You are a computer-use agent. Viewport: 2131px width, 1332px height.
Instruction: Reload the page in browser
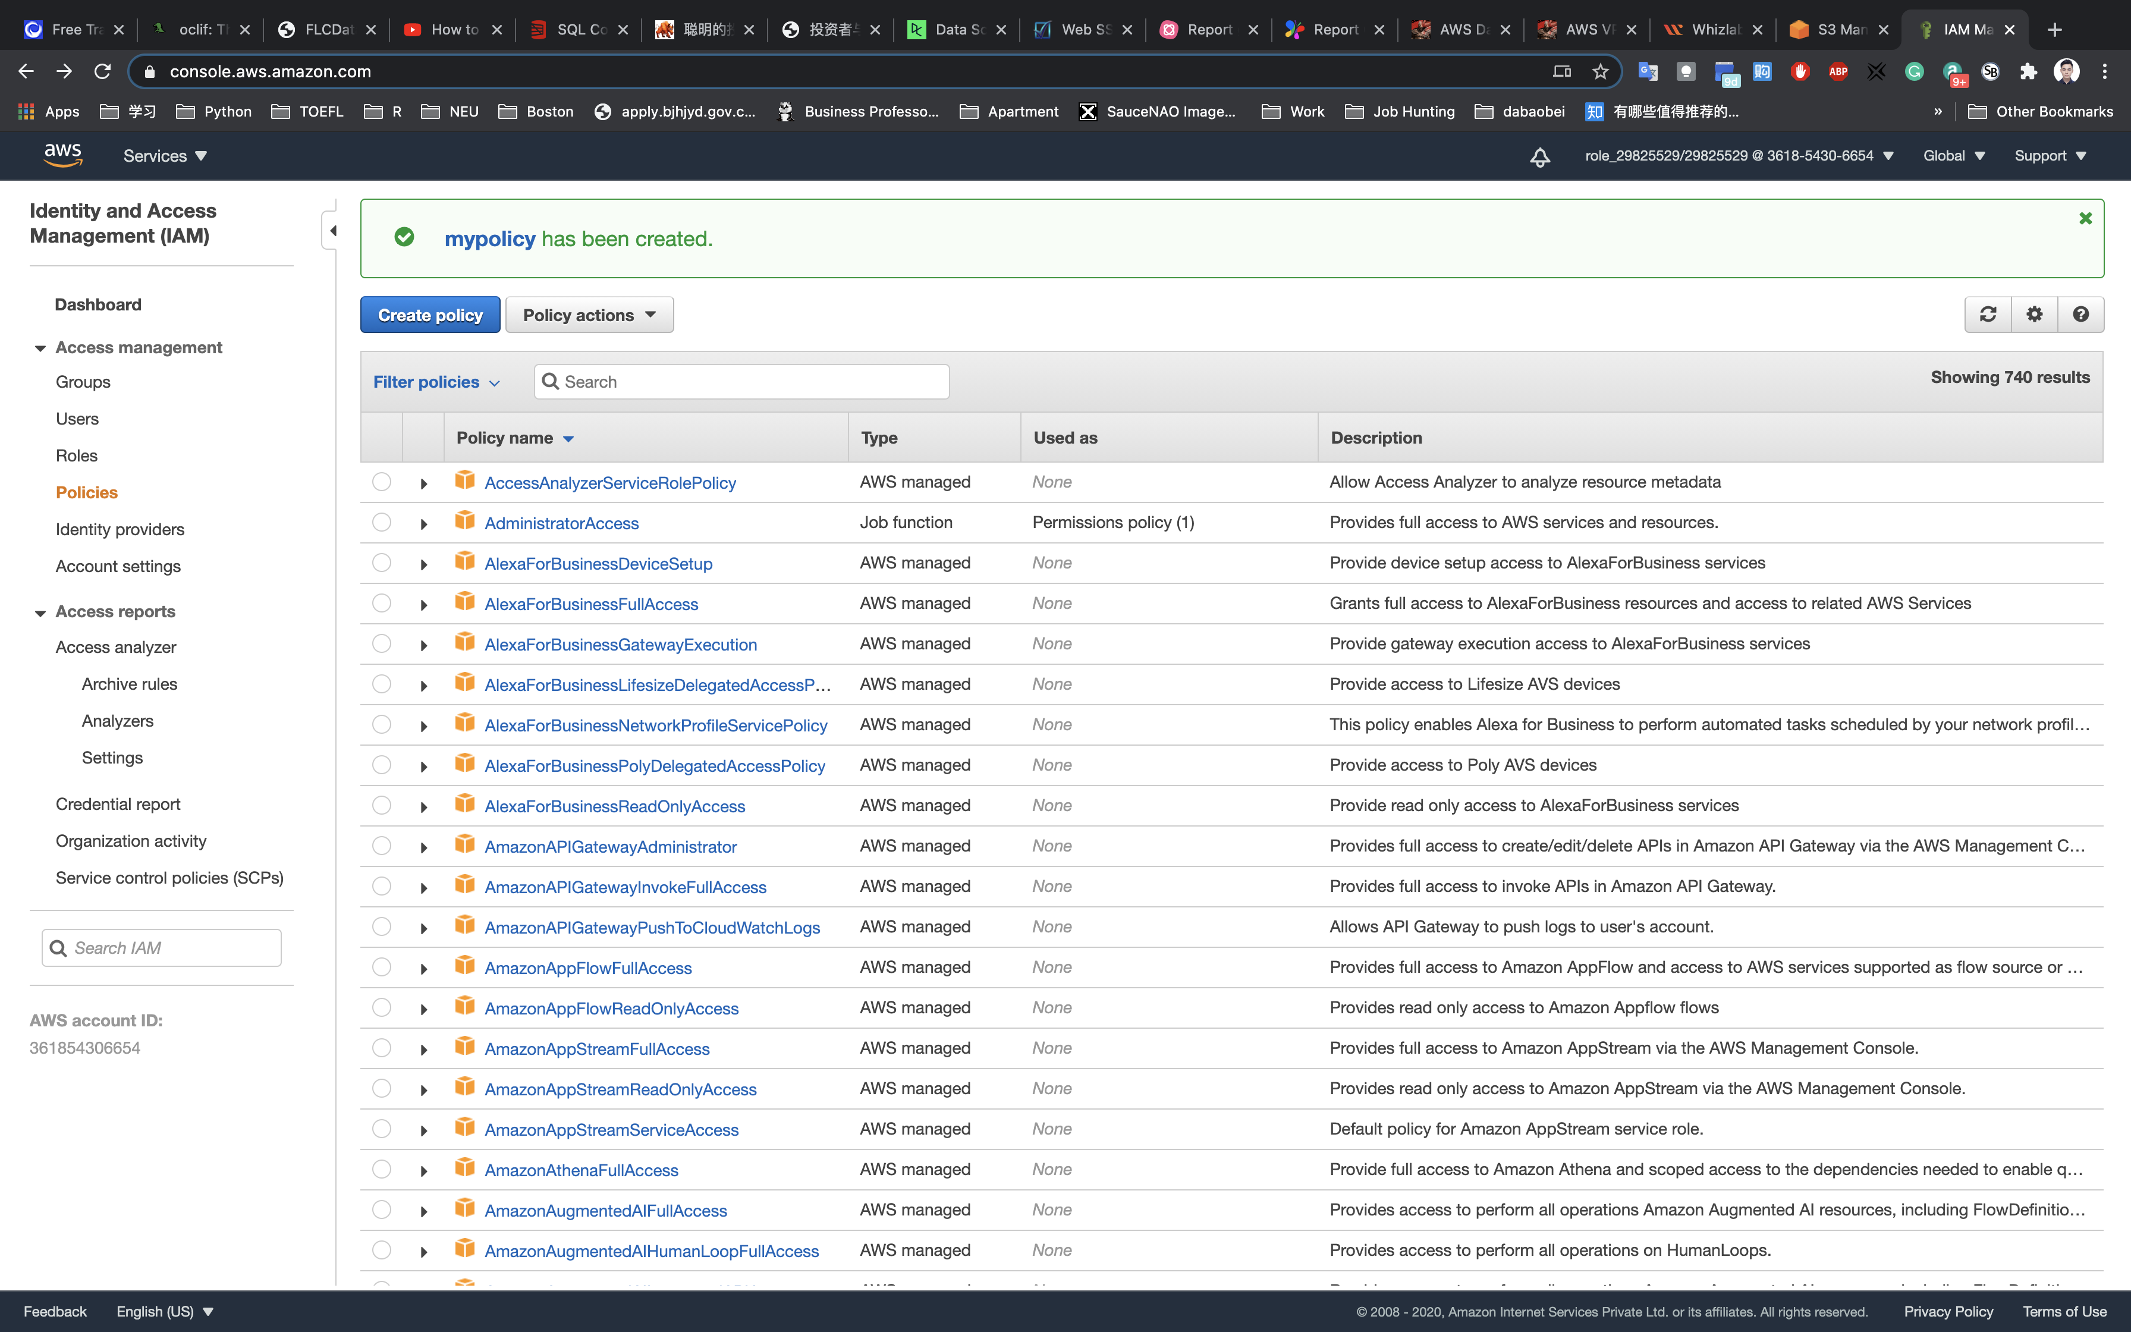(x=102, y=71)
